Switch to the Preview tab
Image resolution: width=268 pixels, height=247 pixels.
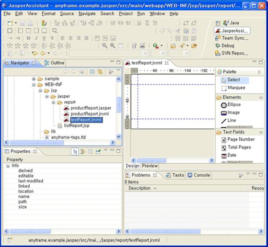pos(150,166)
